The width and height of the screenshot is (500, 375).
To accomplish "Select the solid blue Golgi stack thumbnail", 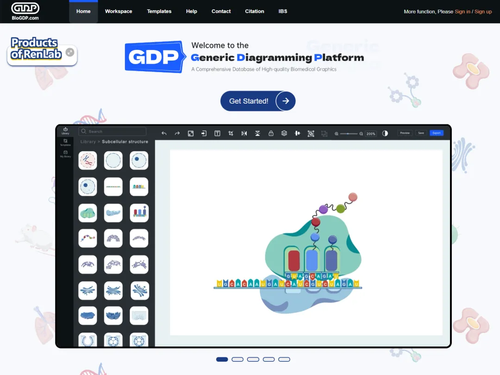I will 87,316.
